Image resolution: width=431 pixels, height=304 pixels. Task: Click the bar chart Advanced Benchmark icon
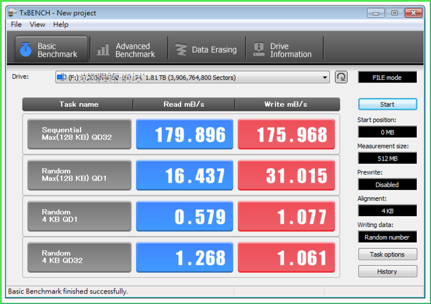(x=103, y=50)
